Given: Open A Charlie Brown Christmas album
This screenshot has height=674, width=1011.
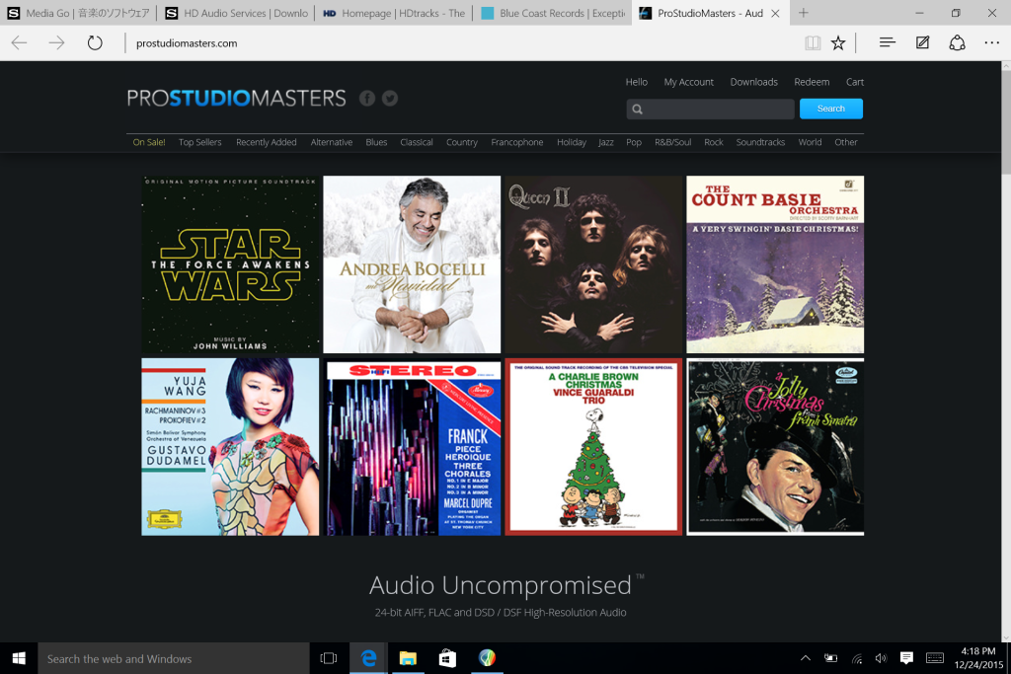Looking at the screenshot, I should (593, 447).
